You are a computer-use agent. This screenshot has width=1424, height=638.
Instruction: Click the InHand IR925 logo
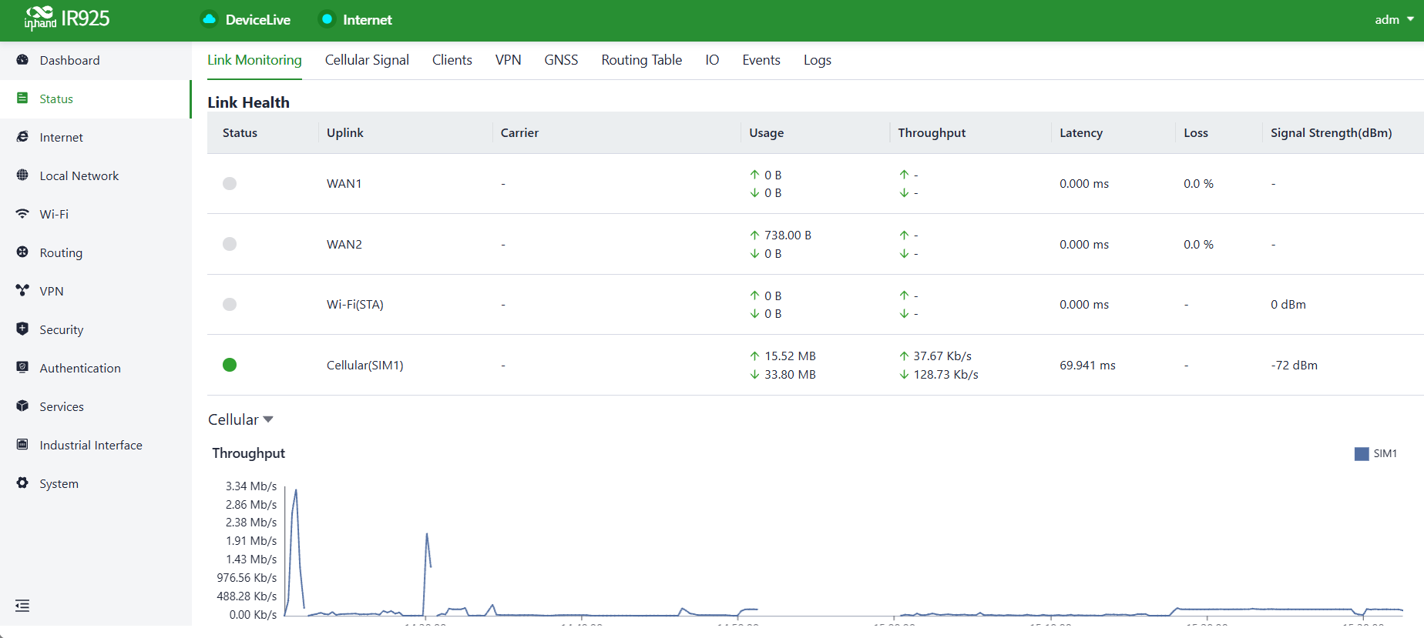(x=67, y=18)
